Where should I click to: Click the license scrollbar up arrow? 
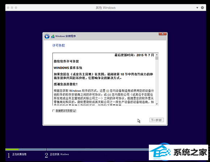click(157, 55)
